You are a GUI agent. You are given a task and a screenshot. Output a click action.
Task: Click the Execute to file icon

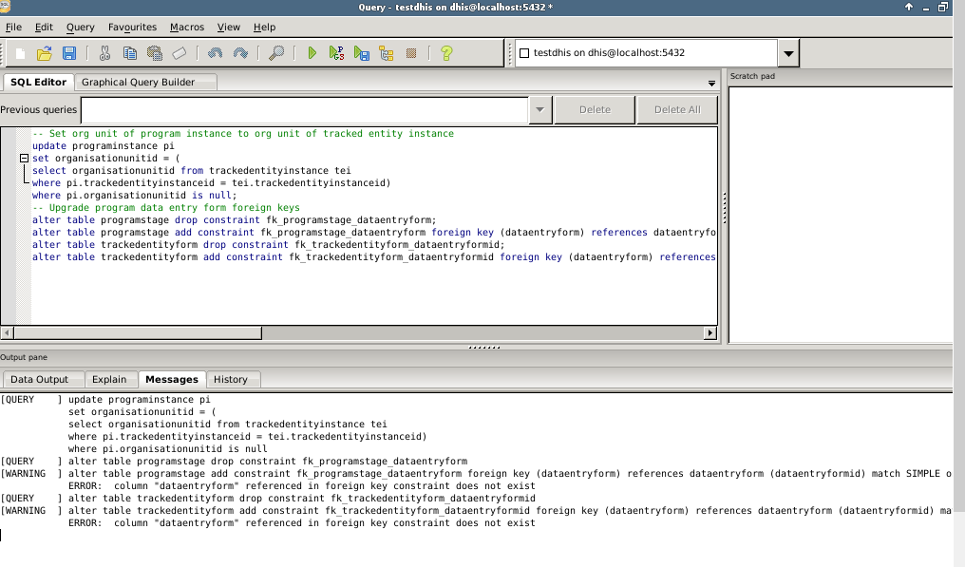[362, 53]
